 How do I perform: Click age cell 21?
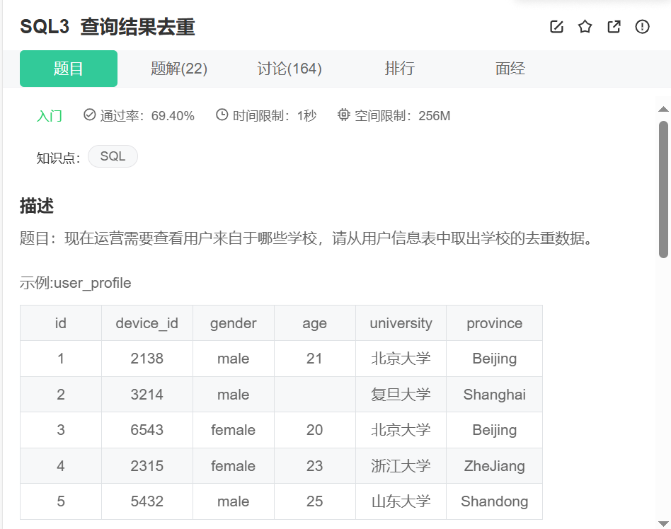[x=314, y=359]
